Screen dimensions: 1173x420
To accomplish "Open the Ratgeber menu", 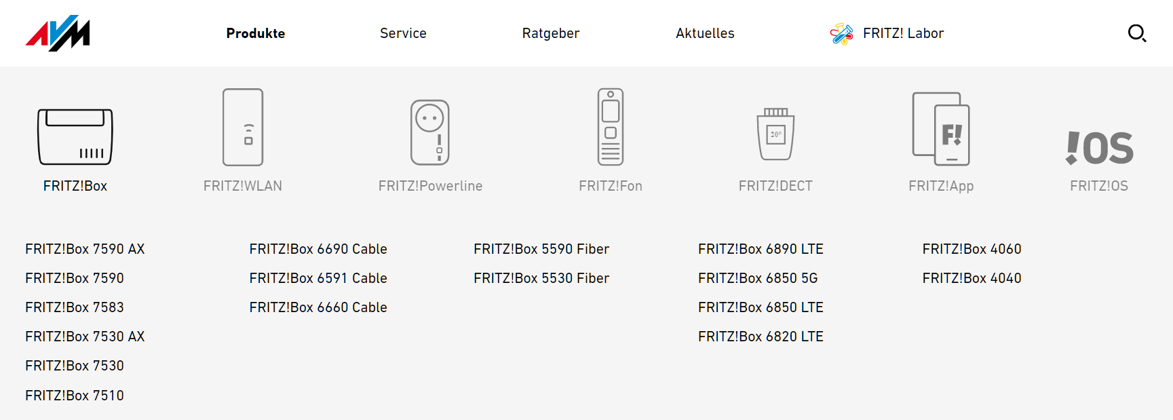I will click(551, 33).
